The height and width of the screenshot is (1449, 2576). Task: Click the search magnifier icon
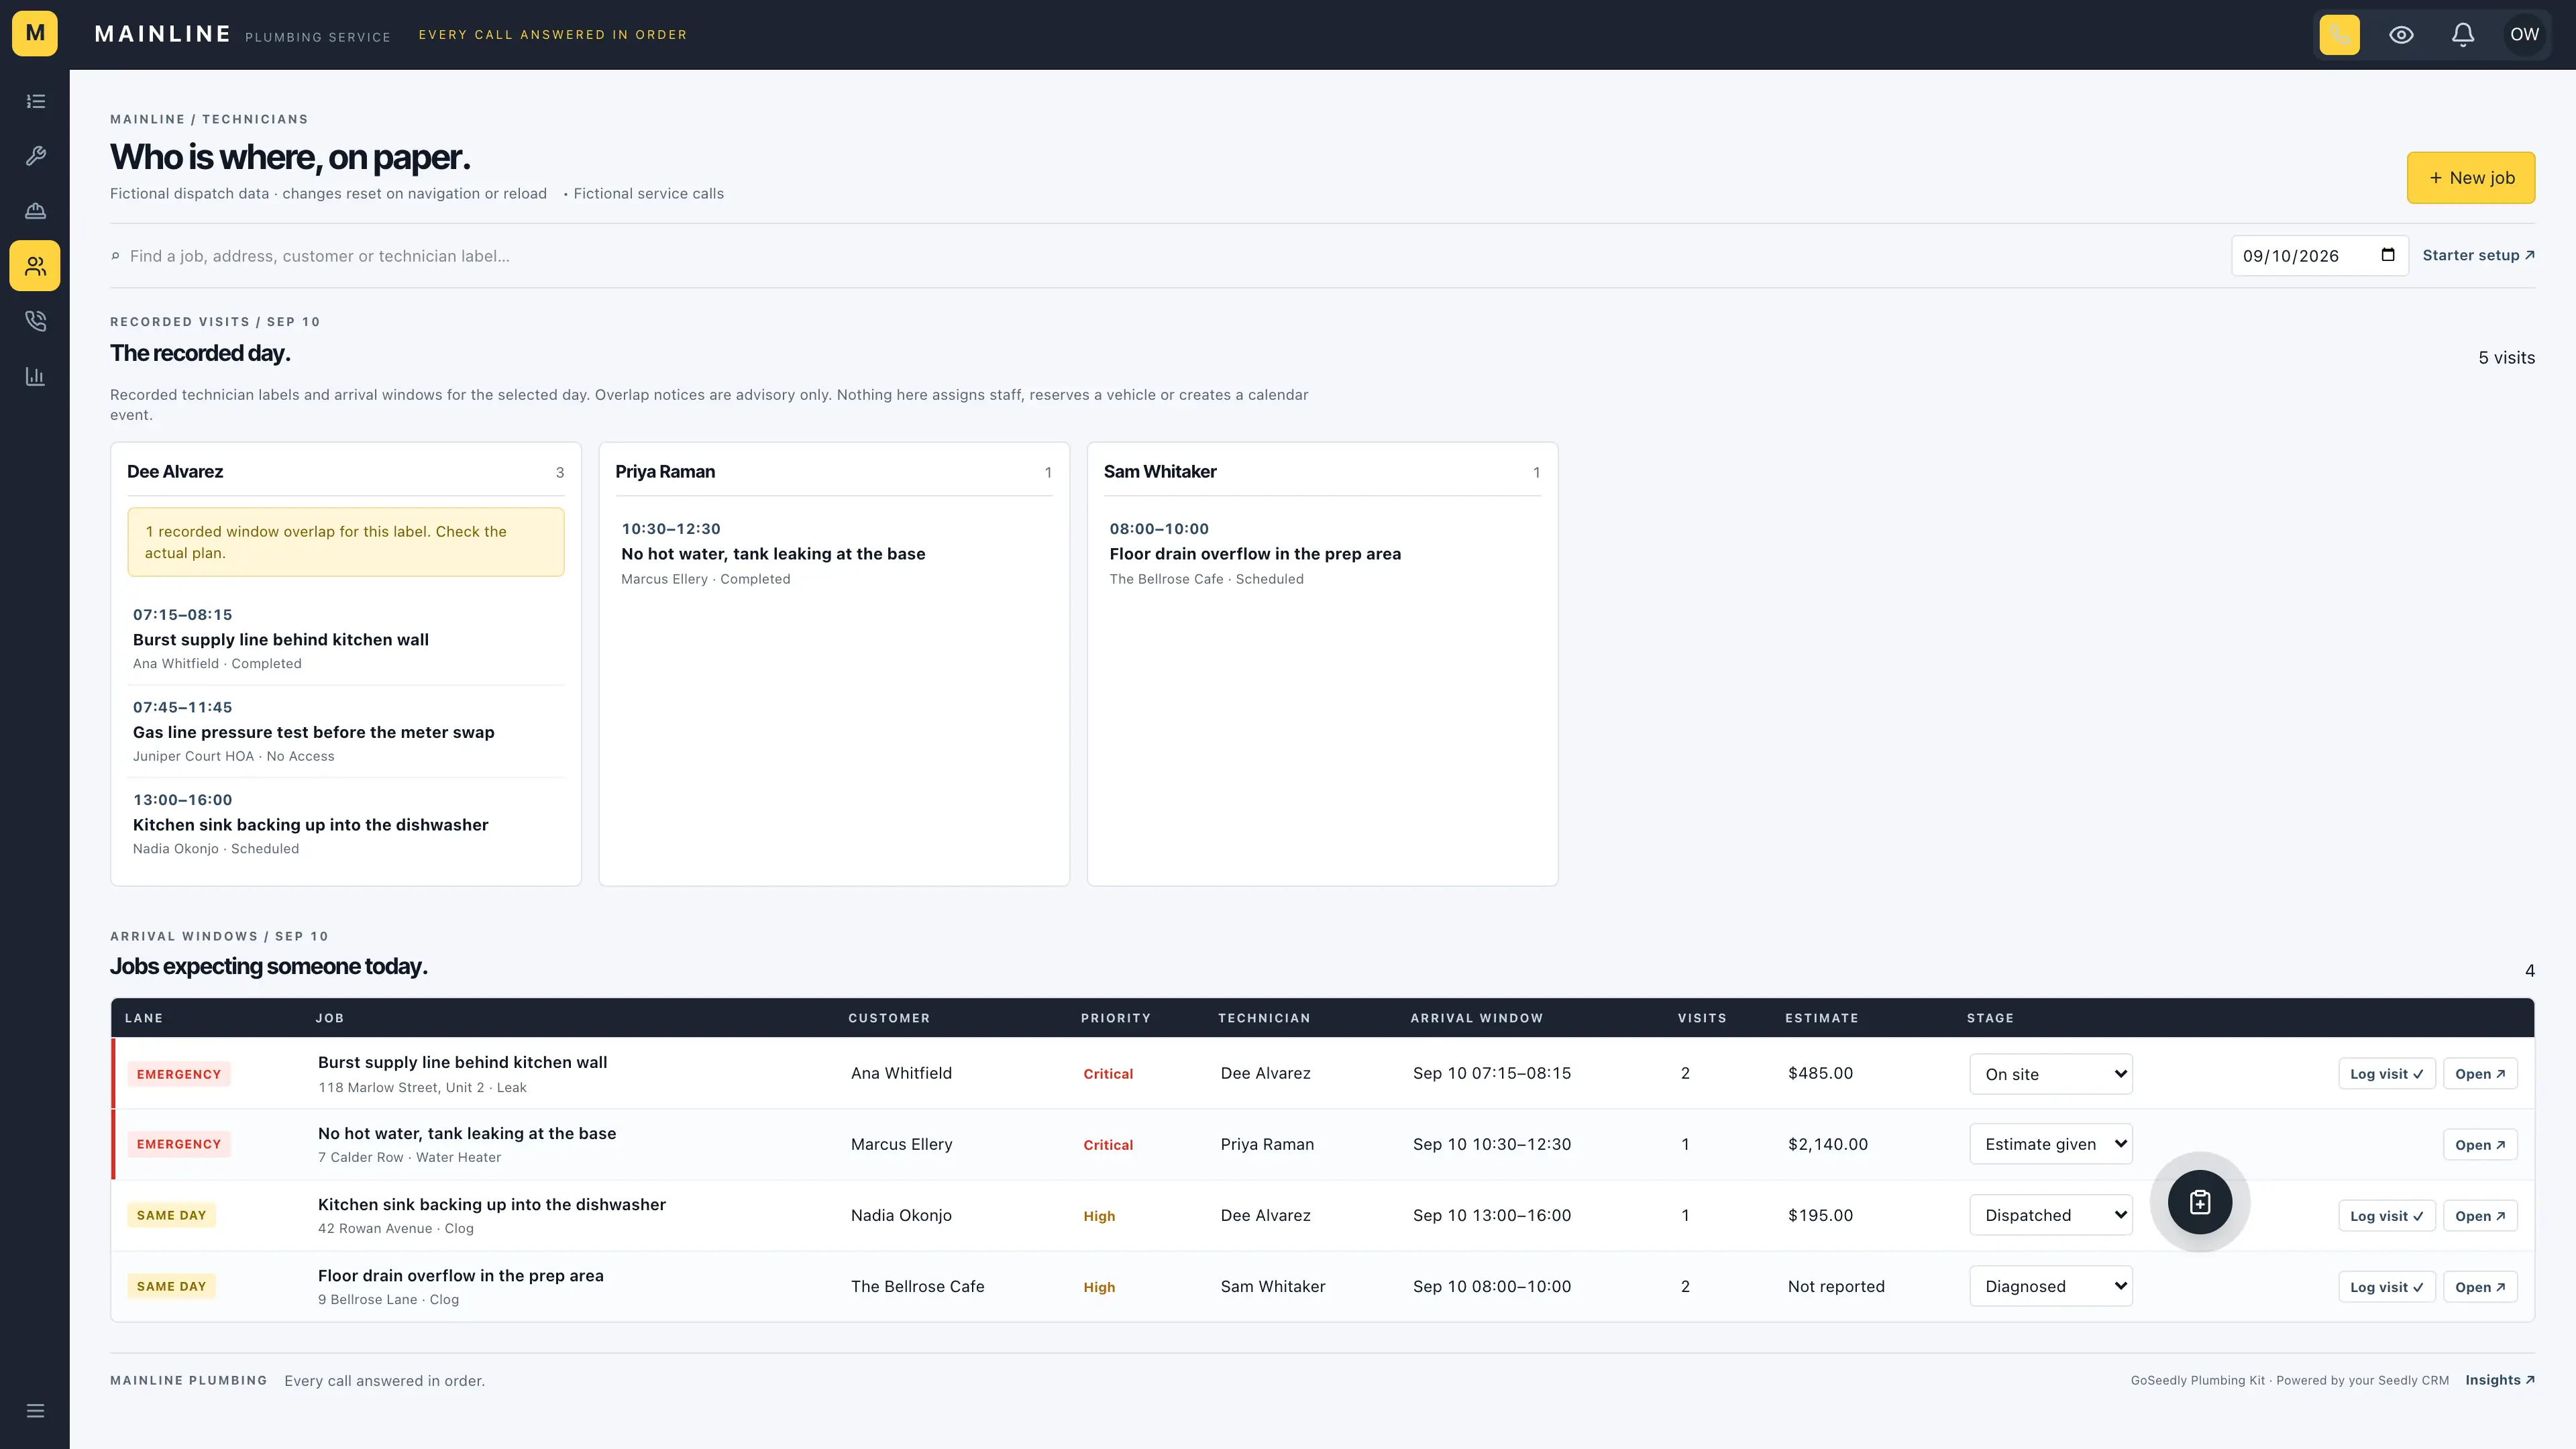coord(116,256)
